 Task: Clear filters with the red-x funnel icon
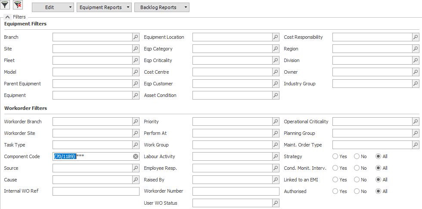coord(18,5)
